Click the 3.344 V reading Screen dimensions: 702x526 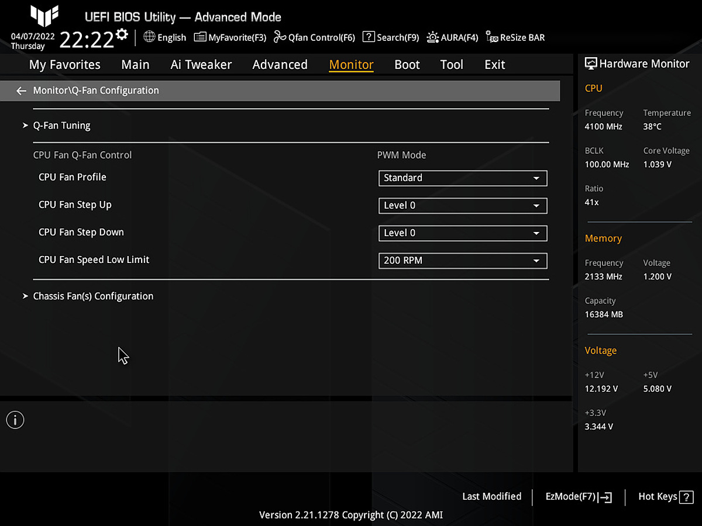pyautogui.click(x=599, y=427)
